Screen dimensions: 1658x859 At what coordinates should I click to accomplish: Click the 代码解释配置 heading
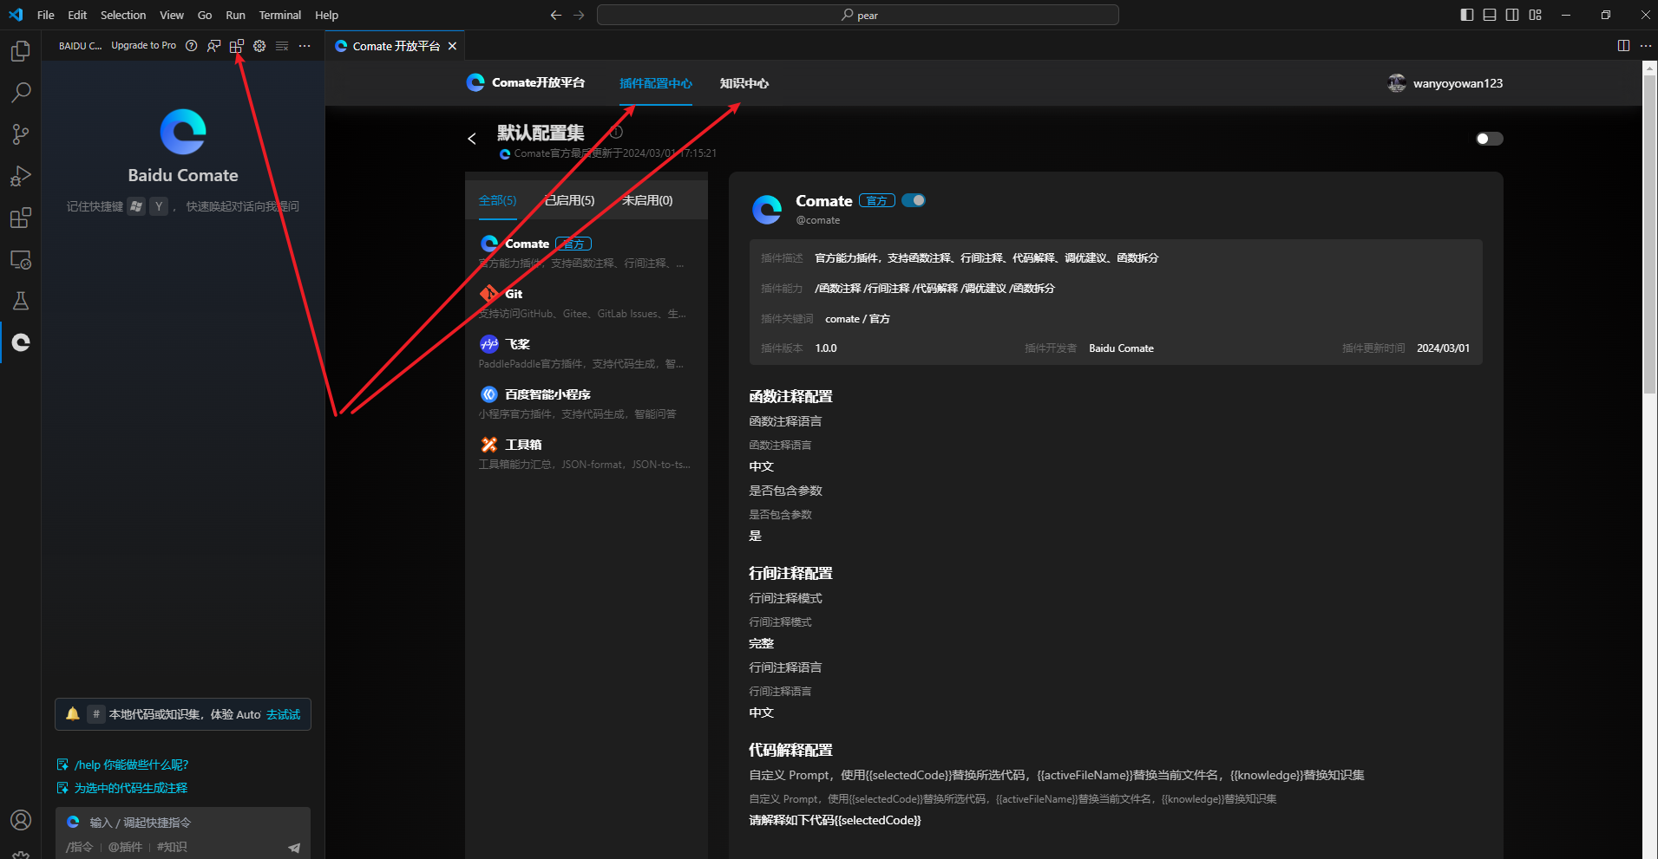[790, 750]
